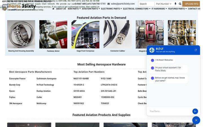This screenshot has height=127, width=203.
Task: Open part number LTPG247A-C432-E
Action: (109, 85)
